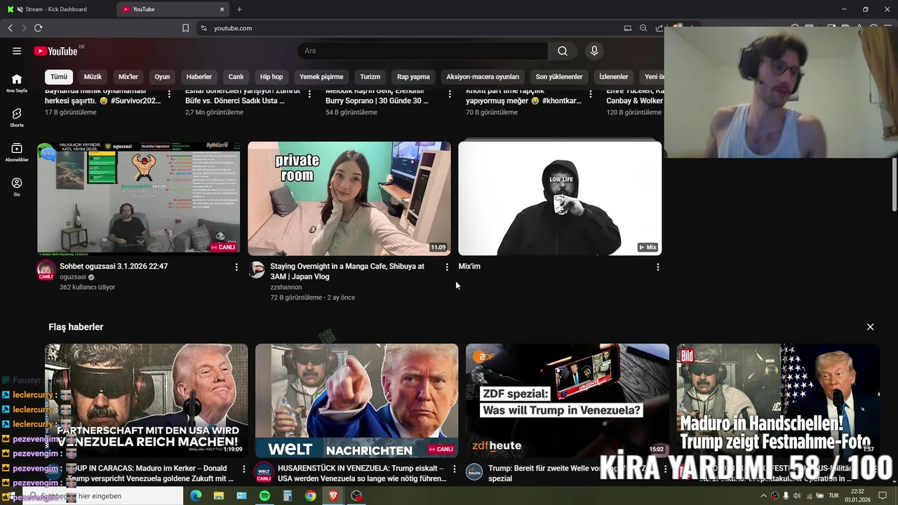Screen dimensions: 898x505
Task: Open more options for HUSARENSTÜCK video
Action: [x=455, y=469]
